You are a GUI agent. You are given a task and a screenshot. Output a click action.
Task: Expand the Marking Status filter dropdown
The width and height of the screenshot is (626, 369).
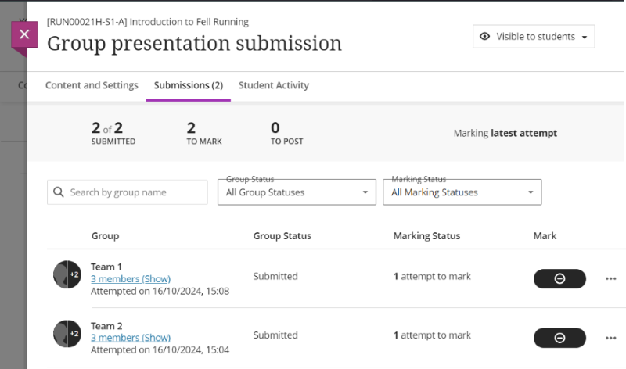[462, 192]
